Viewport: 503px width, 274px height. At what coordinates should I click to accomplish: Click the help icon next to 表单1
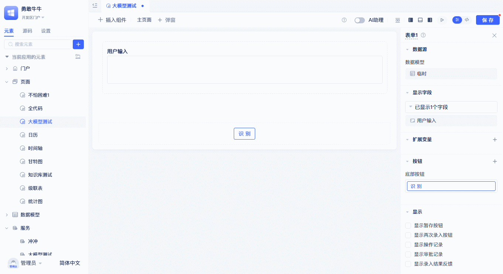pyautogui.click(x=423, y=35)
